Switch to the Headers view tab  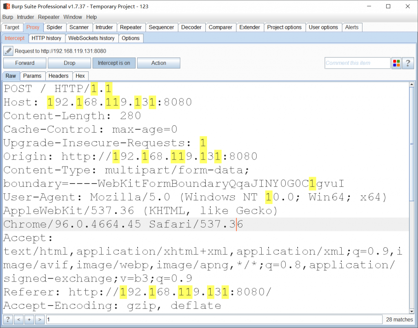tap(58, 76)
